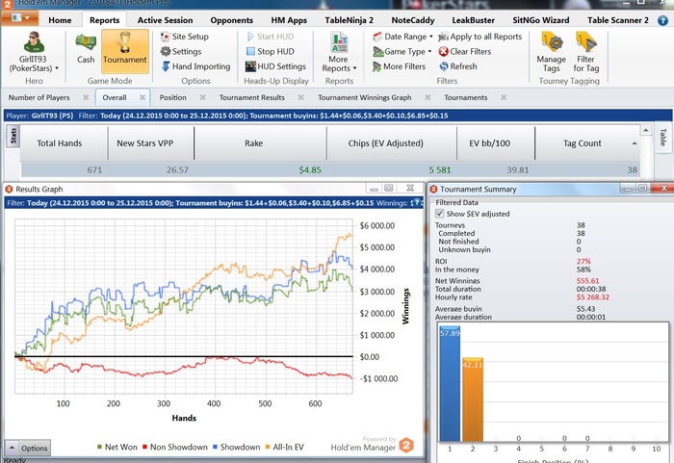Viewport: 674px width, 463px height.
Task: Expand the graph Options panel
Action: click(x=28, y=448)
